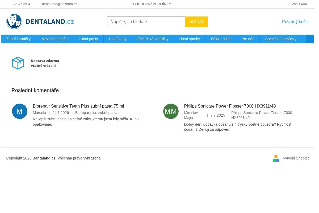Image resolution: width=319 pixels, height=213 pixels.
Task: Open Marcela's blue M avatar
Action: (x=20, y=111)
